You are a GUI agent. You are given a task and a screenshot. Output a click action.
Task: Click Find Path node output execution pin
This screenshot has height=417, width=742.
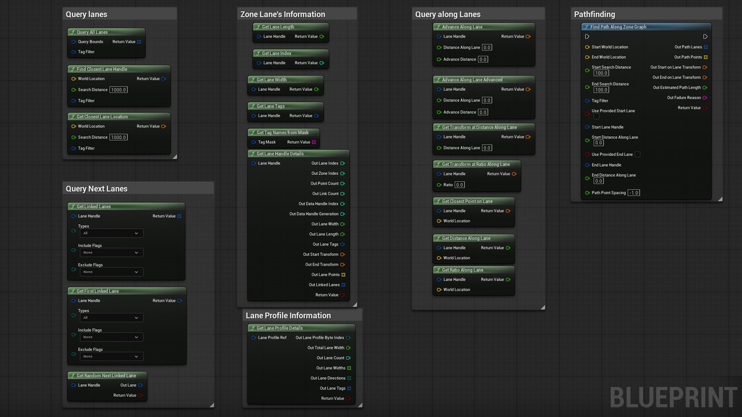coord(705,36)
